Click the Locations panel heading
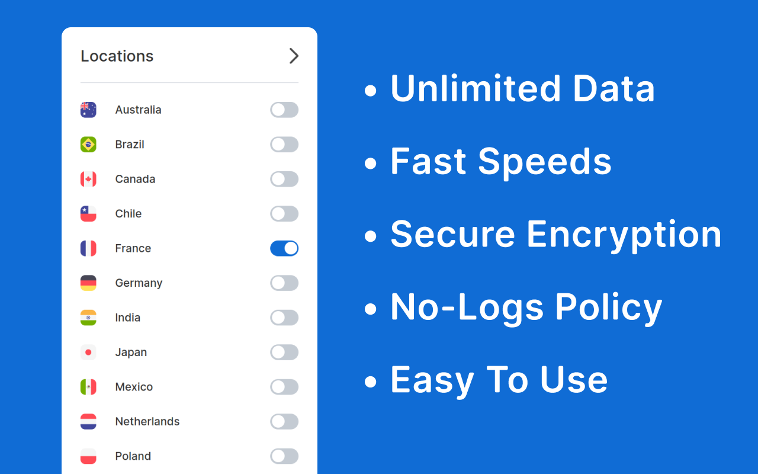Viewport: 758px width, 474px height. (x=117, y=56)
